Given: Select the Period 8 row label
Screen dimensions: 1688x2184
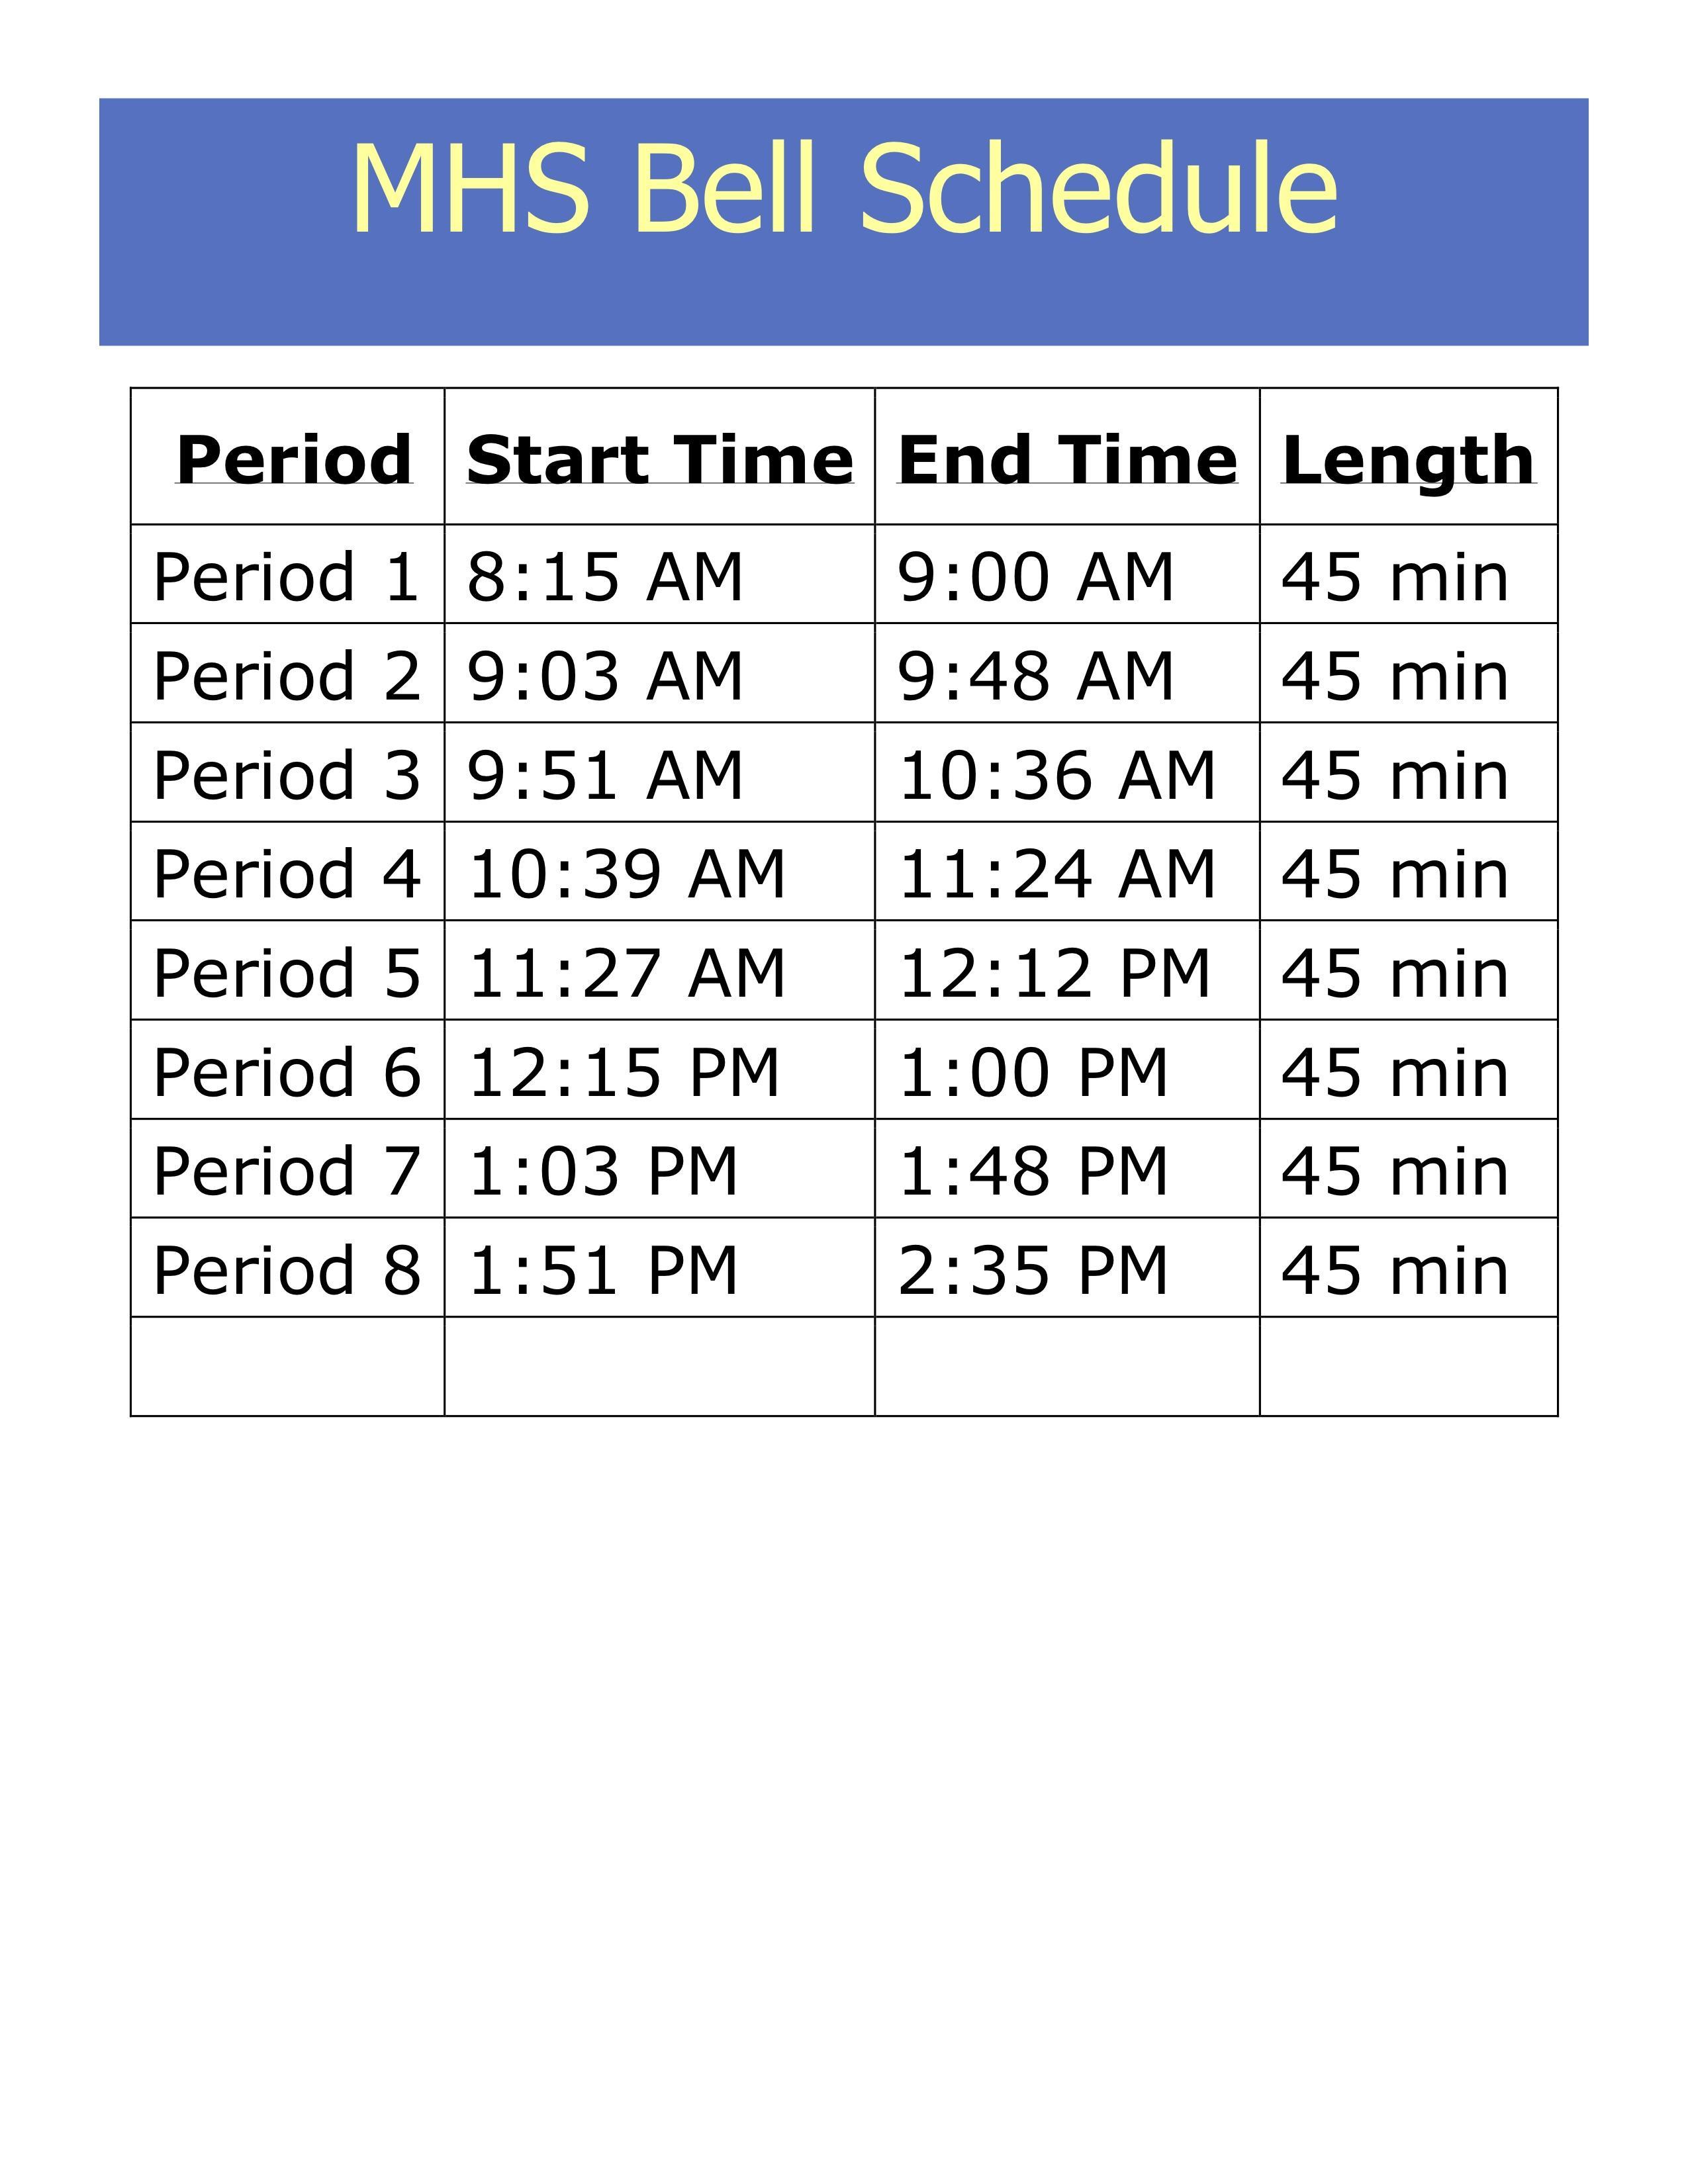Looking at the screenshot, I should tap(286, 1270).
